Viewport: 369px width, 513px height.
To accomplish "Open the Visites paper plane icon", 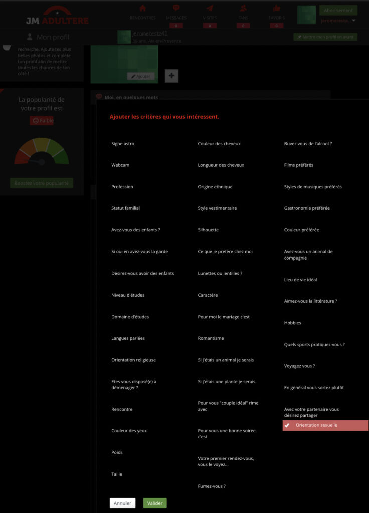I will tap(210, 8).
